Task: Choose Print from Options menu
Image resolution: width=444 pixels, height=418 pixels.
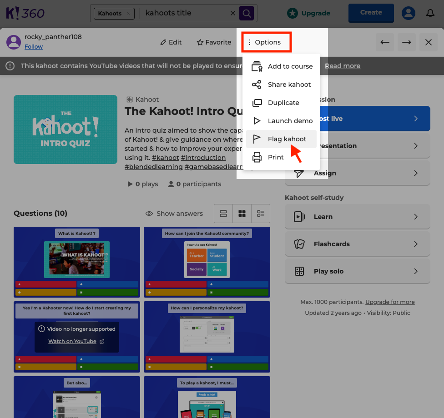Action: coord(281,157)
